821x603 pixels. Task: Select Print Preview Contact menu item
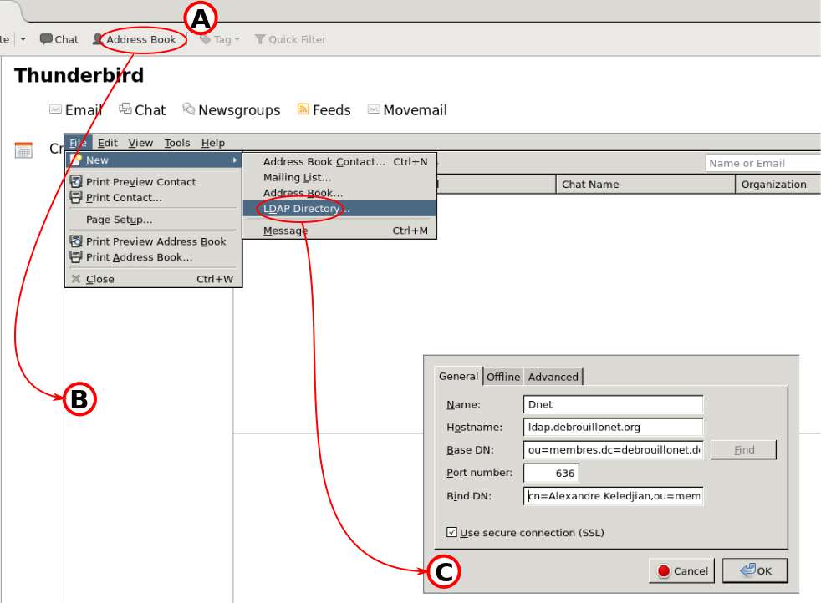pyautogui.click(x=154, y=182)
